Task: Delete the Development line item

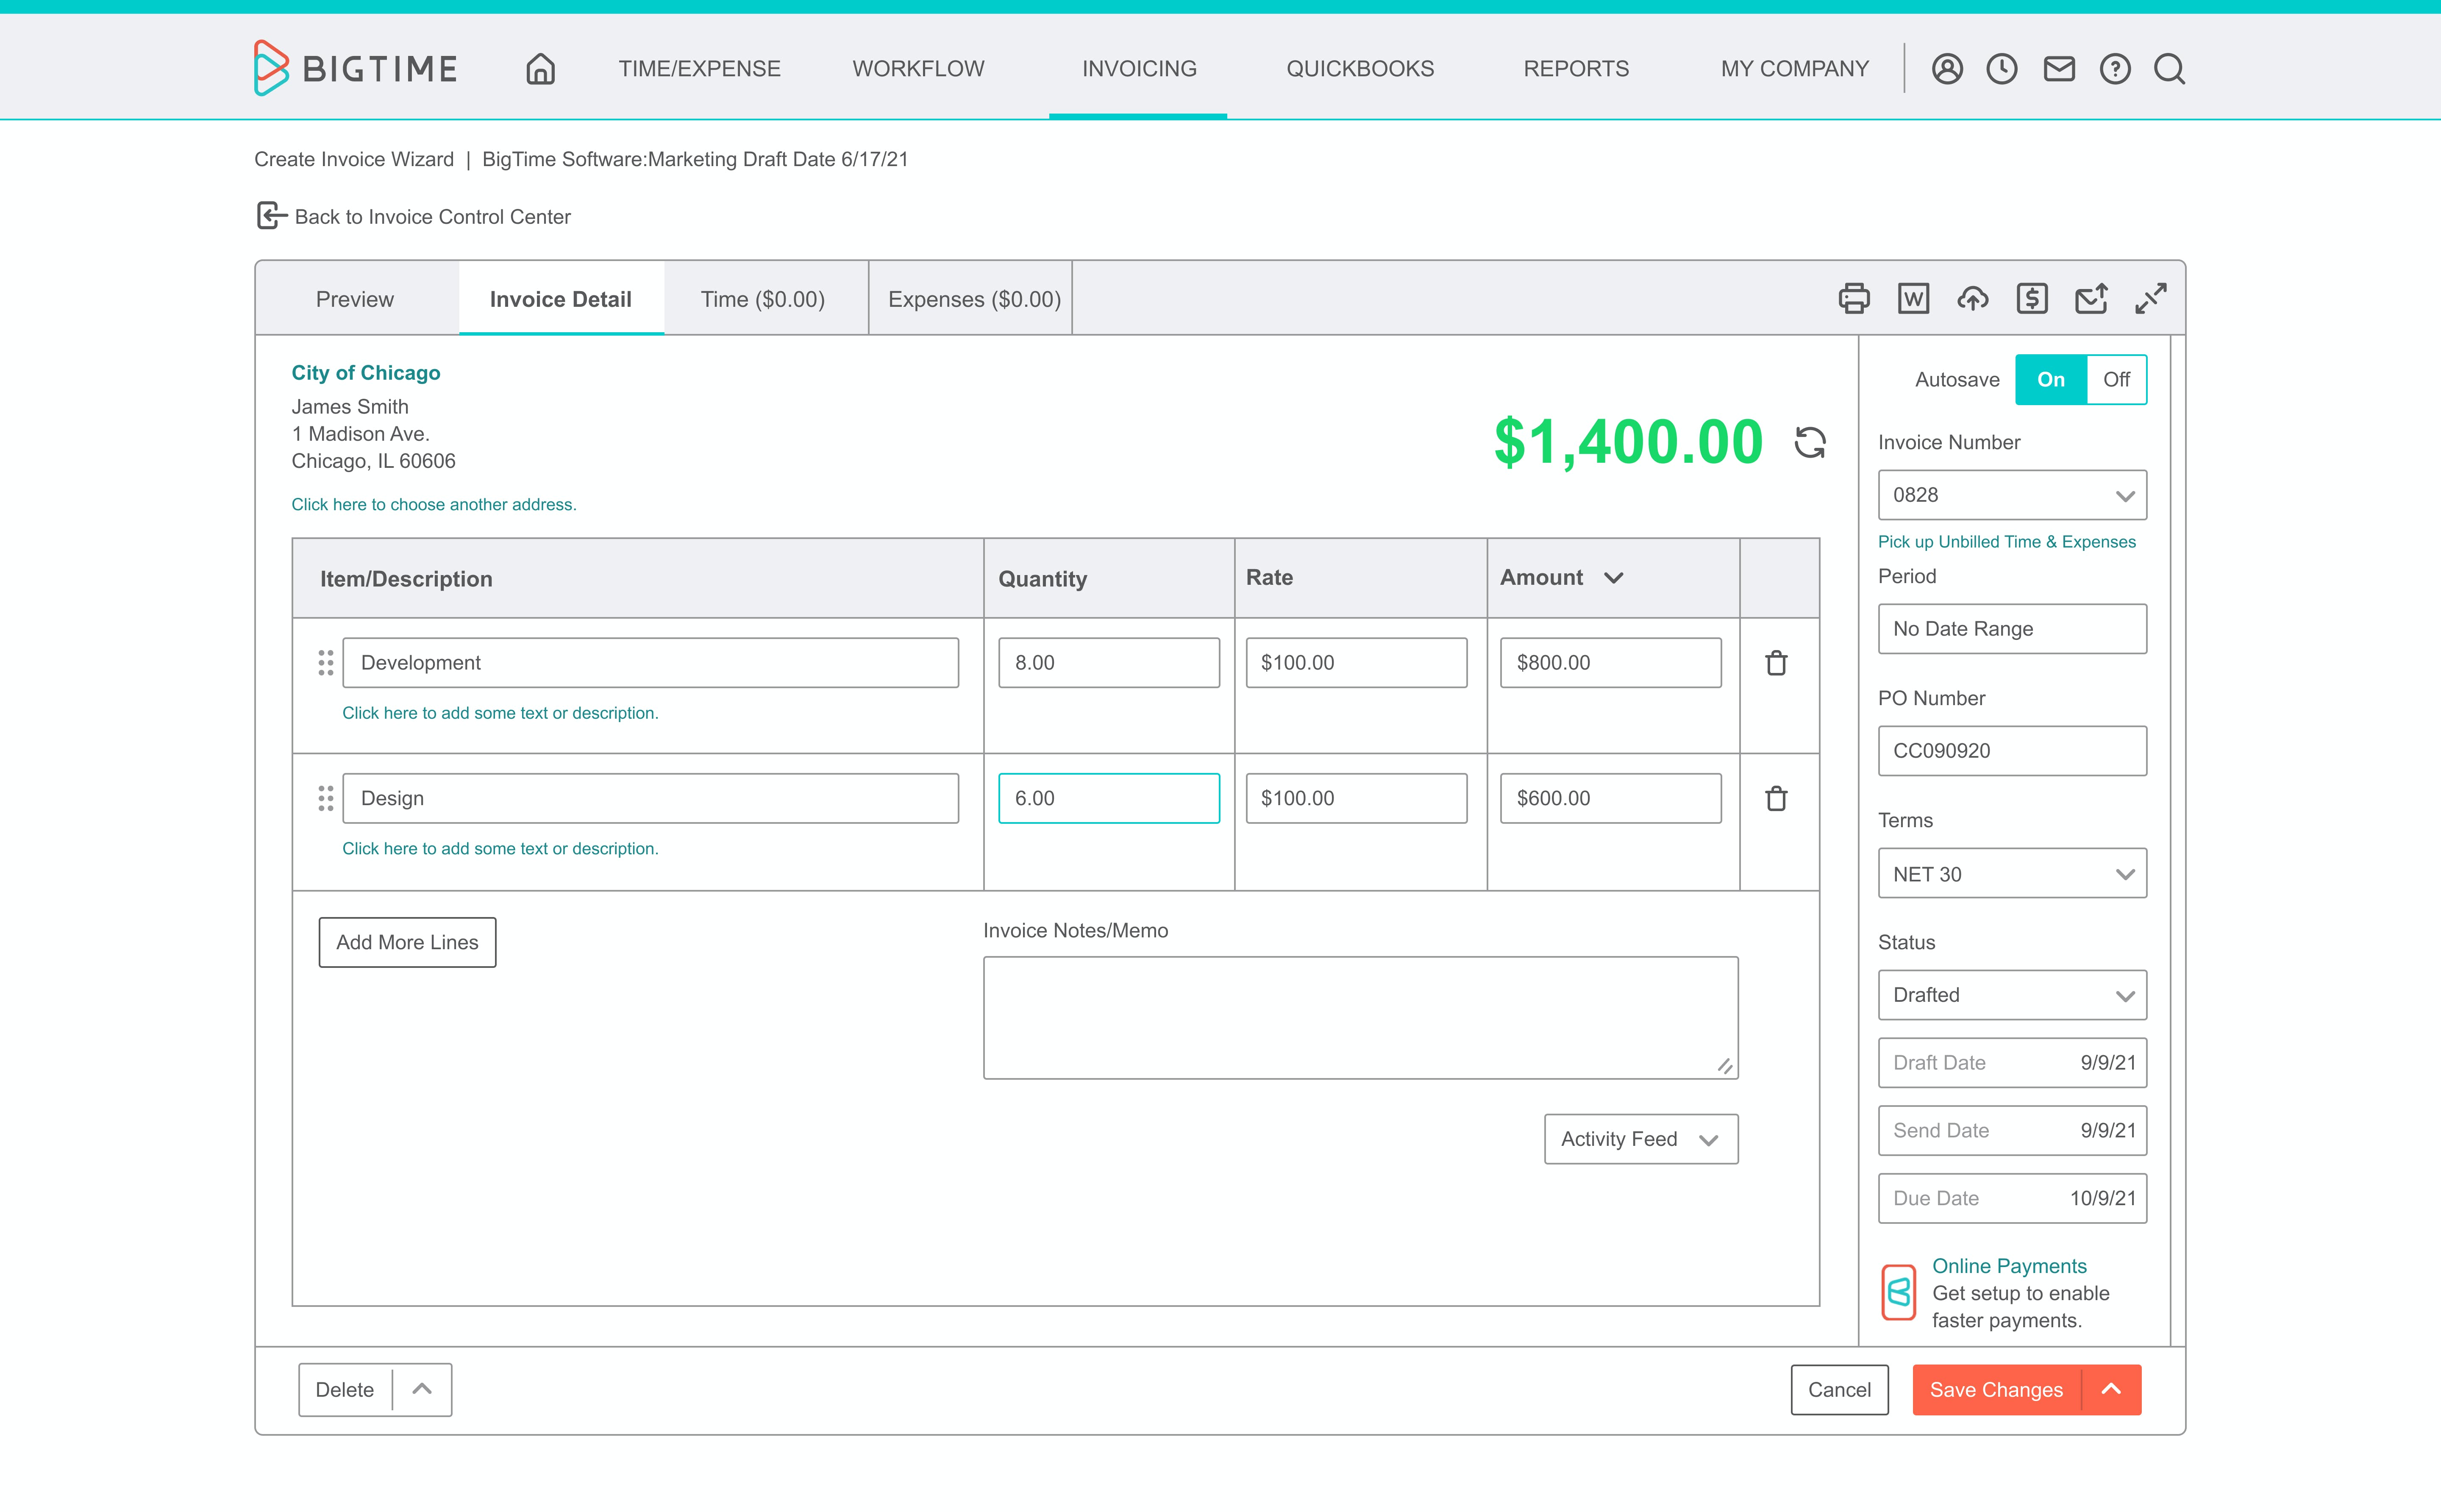Action: (1776, 663)
